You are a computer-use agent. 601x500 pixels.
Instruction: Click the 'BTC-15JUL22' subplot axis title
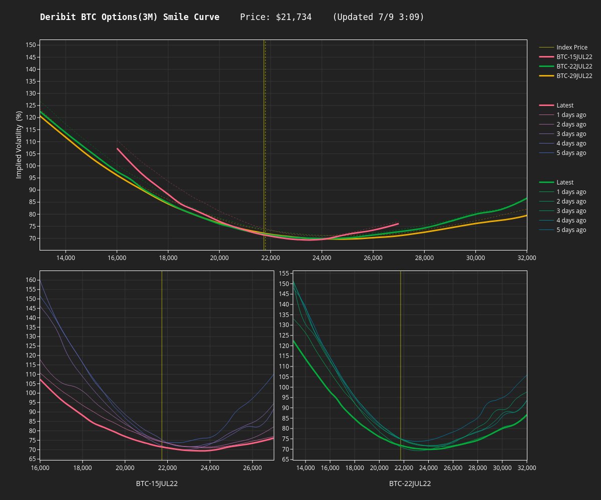(157, 483)
